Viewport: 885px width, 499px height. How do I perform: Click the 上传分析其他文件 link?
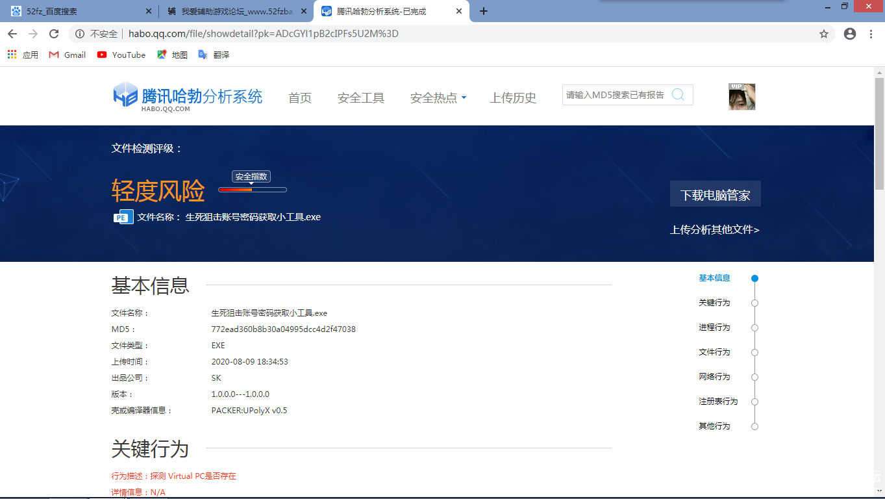click(x=715, y=229)
